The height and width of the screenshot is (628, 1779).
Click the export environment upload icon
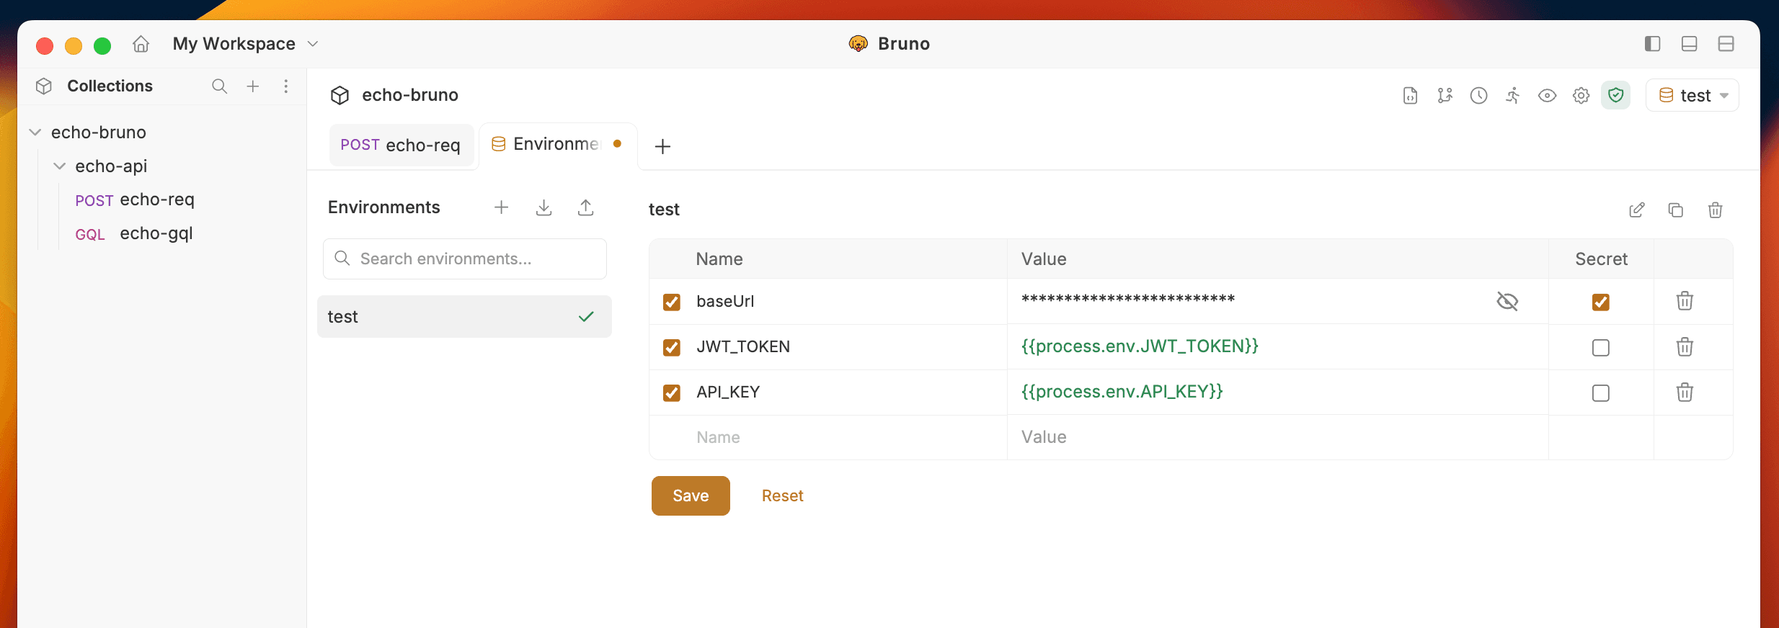pyautogui.click(x=585, y=208)
